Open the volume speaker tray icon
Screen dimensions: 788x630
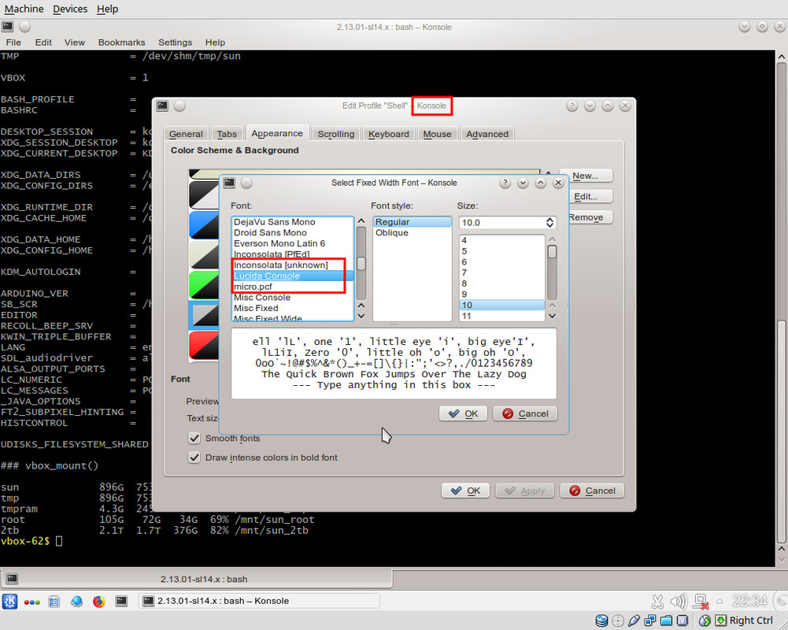[x=678, y=601]
